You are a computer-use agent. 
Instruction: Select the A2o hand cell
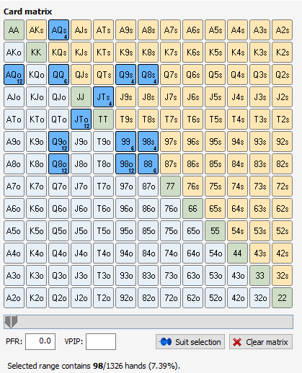tap(14, 298)
